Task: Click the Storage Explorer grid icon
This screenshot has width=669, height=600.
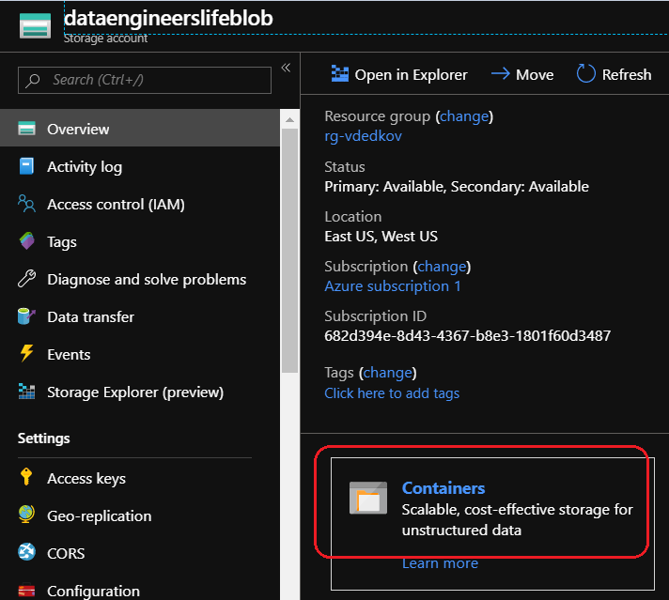Action: click(26, 391)
